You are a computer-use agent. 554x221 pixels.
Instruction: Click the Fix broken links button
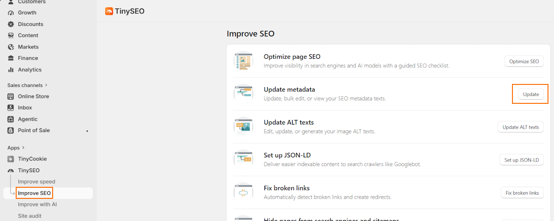522,193
